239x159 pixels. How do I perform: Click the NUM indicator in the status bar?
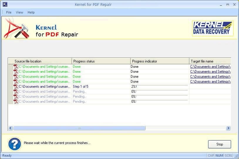(x=219, y=155)
